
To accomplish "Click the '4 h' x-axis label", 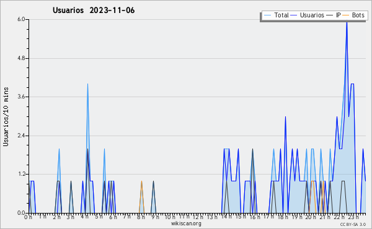I will pyautogui.click(x=84, y=217).
